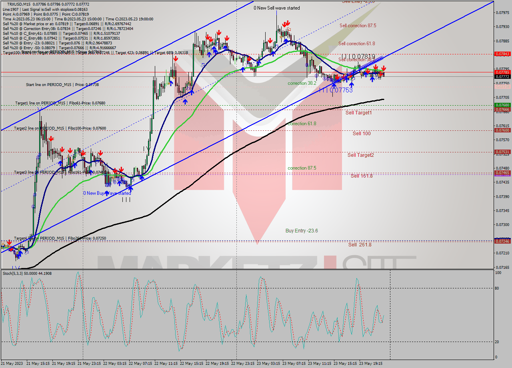
Task: Select the "Sell correction 87.5" text
Action: tap(357, 26)
